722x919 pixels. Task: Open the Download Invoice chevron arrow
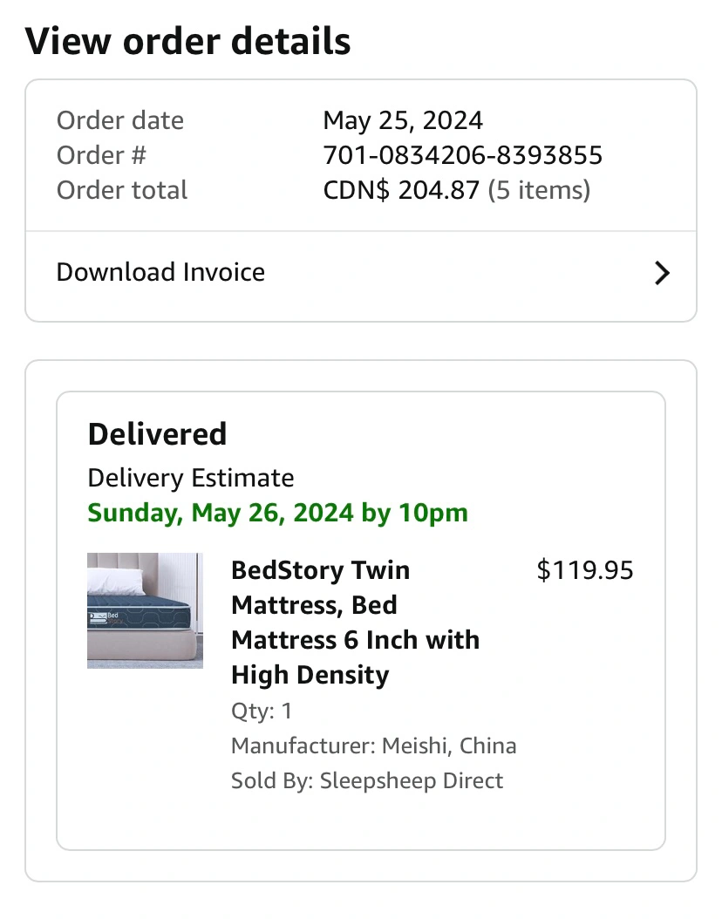click(662, 274)
